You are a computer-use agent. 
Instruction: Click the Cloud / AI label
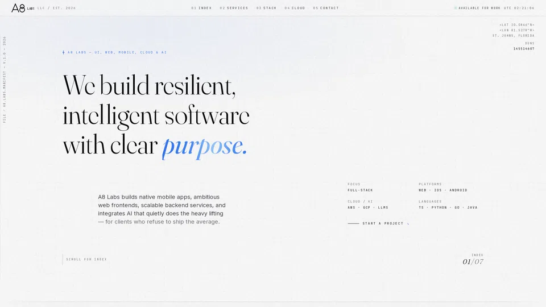pos(360,201)
